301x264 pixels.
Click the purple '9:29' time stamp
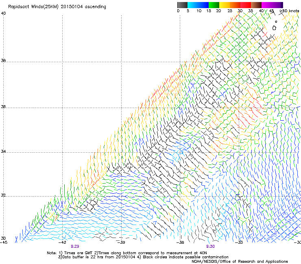point(75,247)
